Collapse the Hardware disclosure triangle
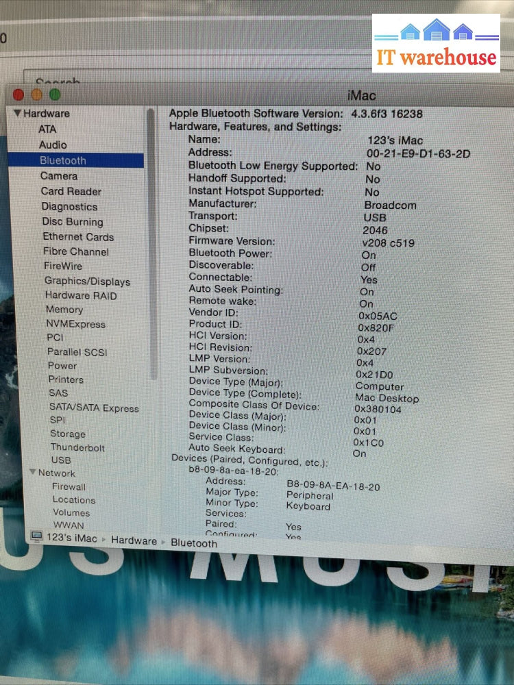Viewport: 514px width, 685px height. [x=17, y=114]
